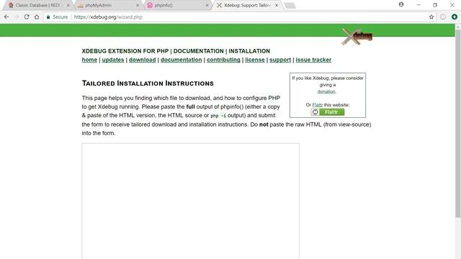Click the Xdebug logo in header

357,37
